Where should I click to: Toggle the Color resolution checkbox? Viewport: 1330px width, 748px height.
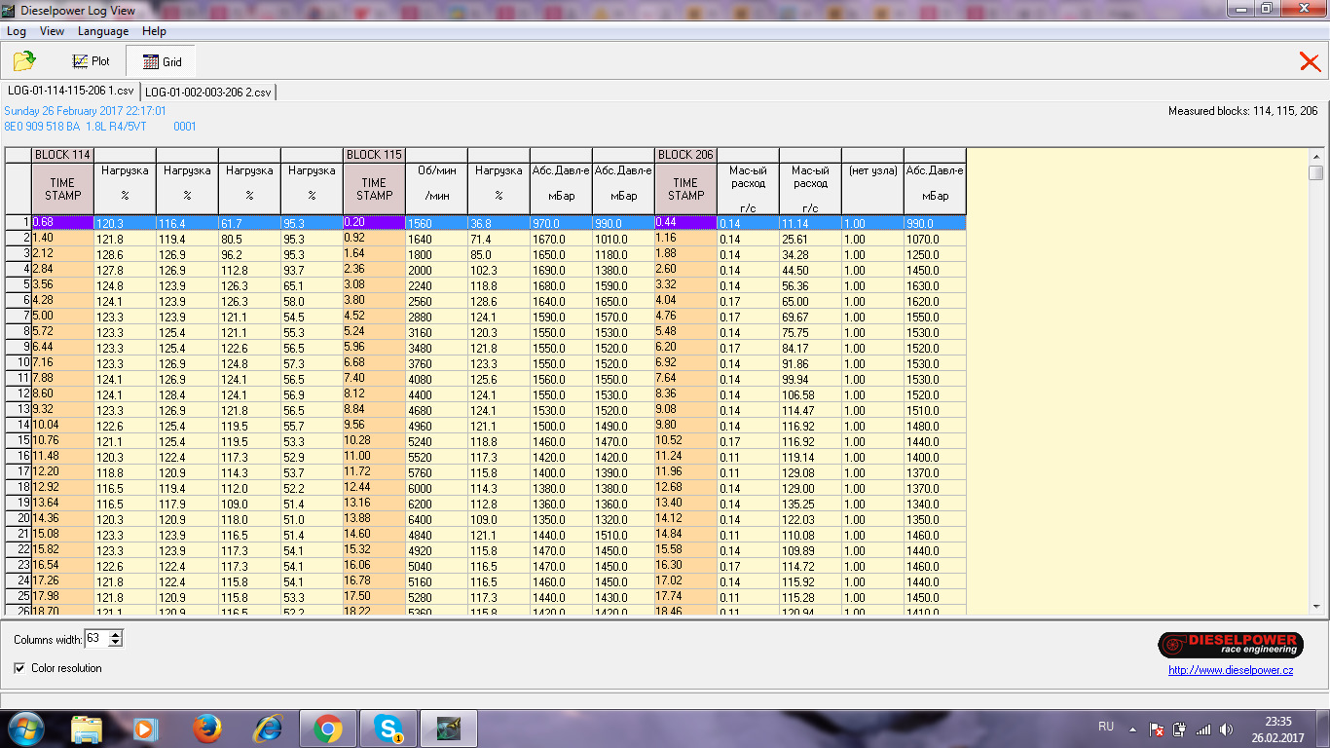click(20, 668)
